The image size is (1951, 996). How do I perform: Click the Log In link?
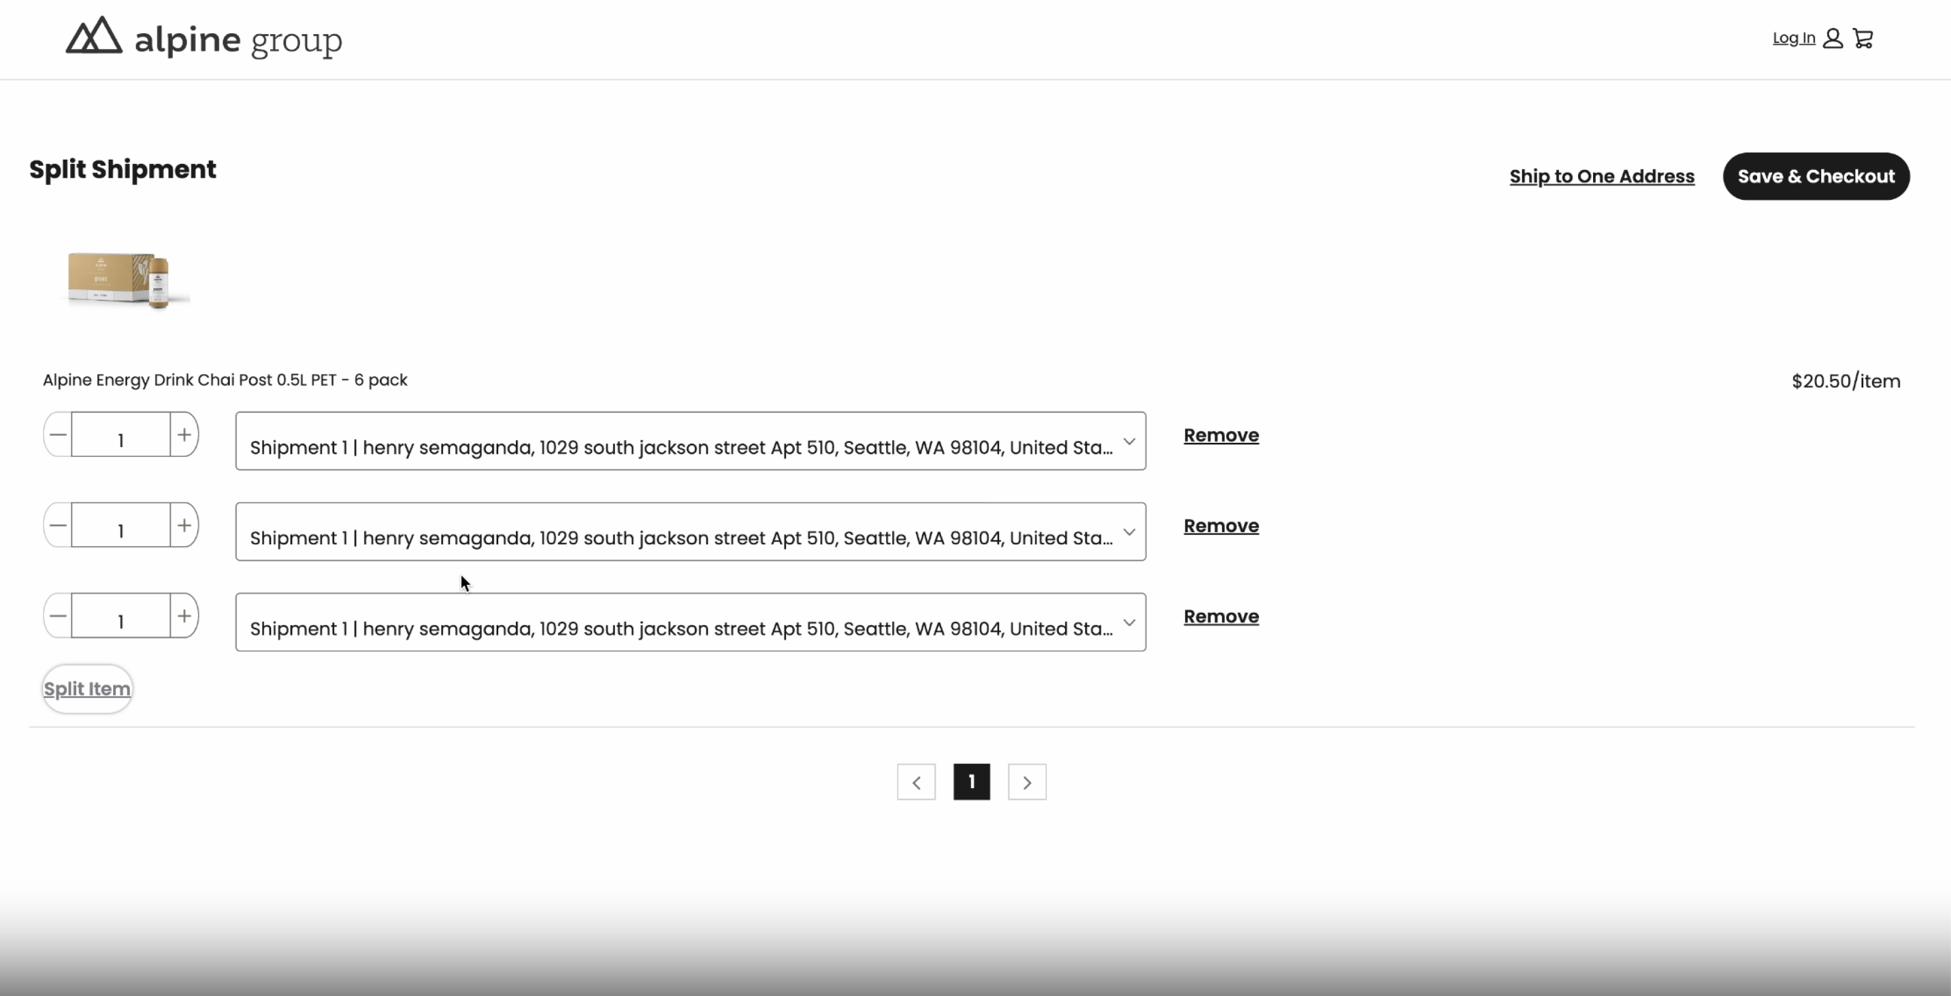[1794, 38]
